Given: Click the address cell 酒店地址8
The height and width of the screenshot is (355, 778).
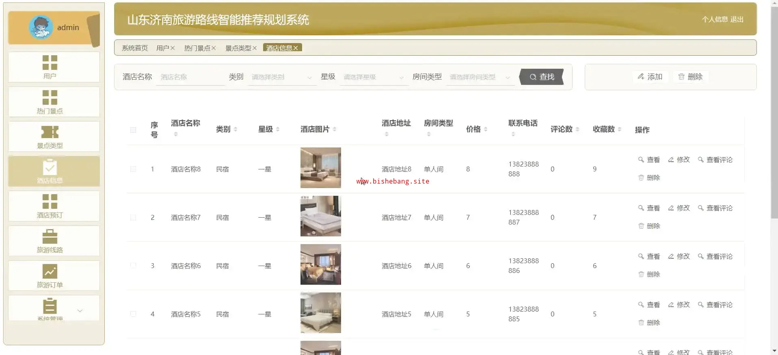Looking at the screenshot, I should pos(396,169).
